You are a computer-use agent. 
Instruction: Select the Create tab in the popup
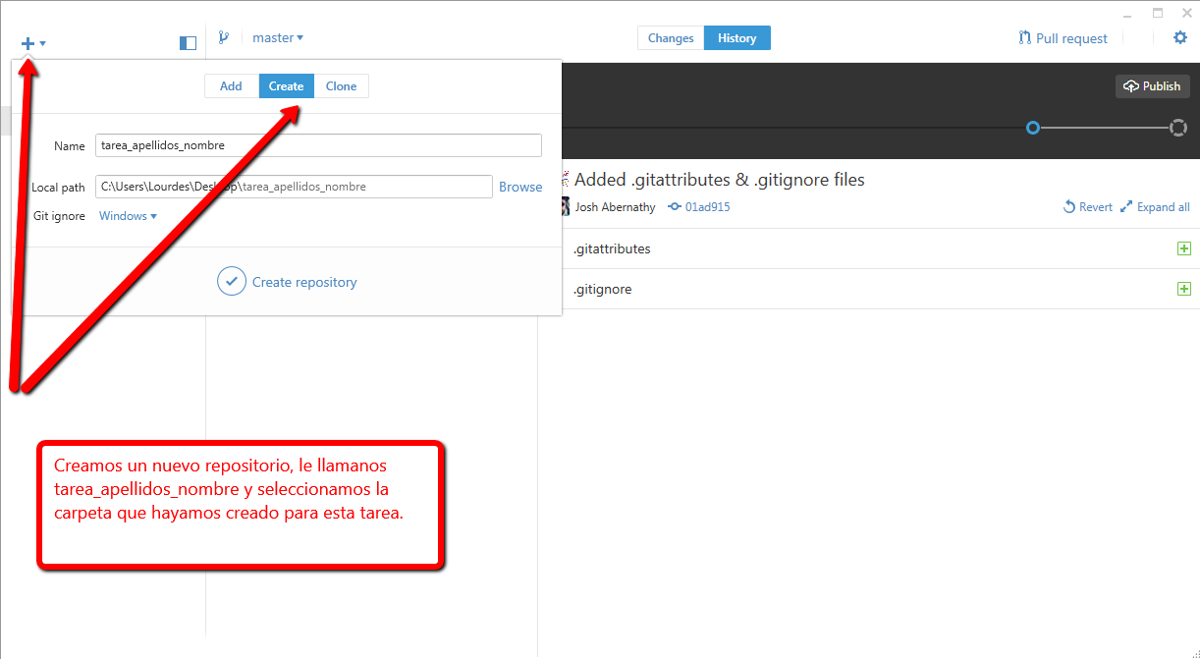click(287, 86)
